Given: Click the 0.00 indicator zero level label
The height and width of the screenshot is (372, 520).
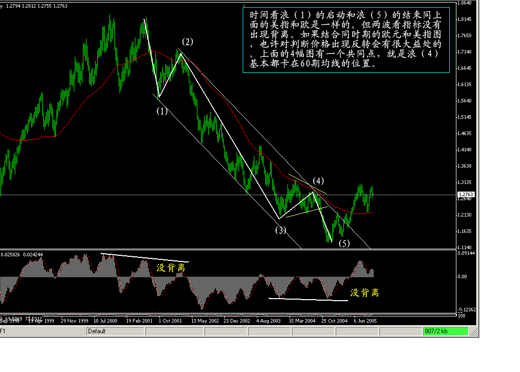Looking at the screenshot, I should [462, 276].
